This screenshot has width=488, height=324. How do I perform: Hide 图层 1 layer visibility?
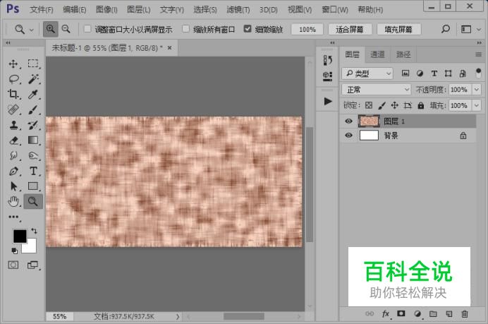coord(348,121)
